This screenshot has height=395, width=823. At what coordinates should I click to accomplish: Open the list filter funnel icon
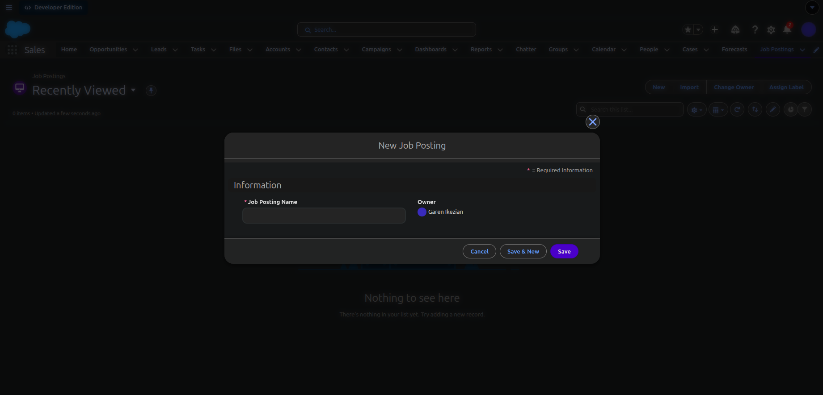click(x=805, y=109)
